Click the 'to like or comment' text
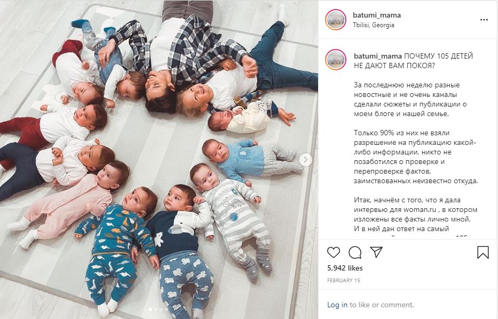This screenshot has height=319, width=498. coord(382,305)
